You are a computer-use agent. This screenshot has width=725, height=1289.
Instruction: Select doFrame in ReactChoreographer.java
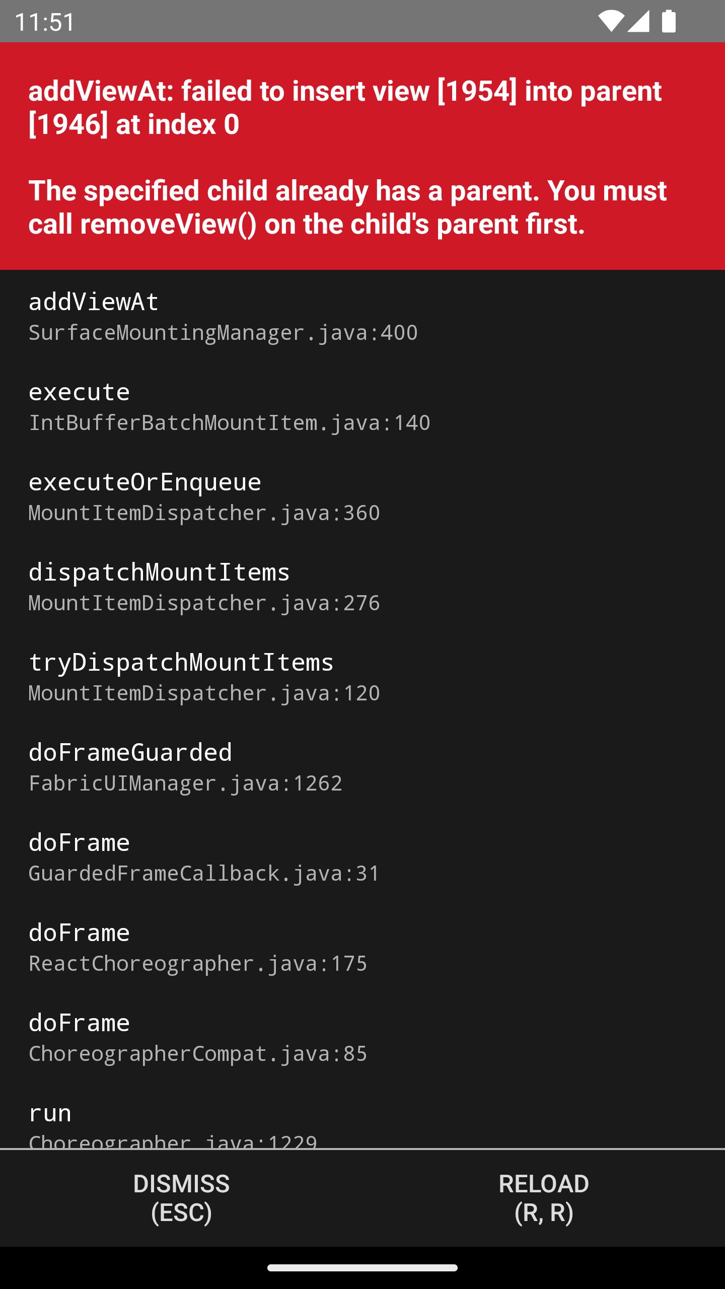point(79,932)
